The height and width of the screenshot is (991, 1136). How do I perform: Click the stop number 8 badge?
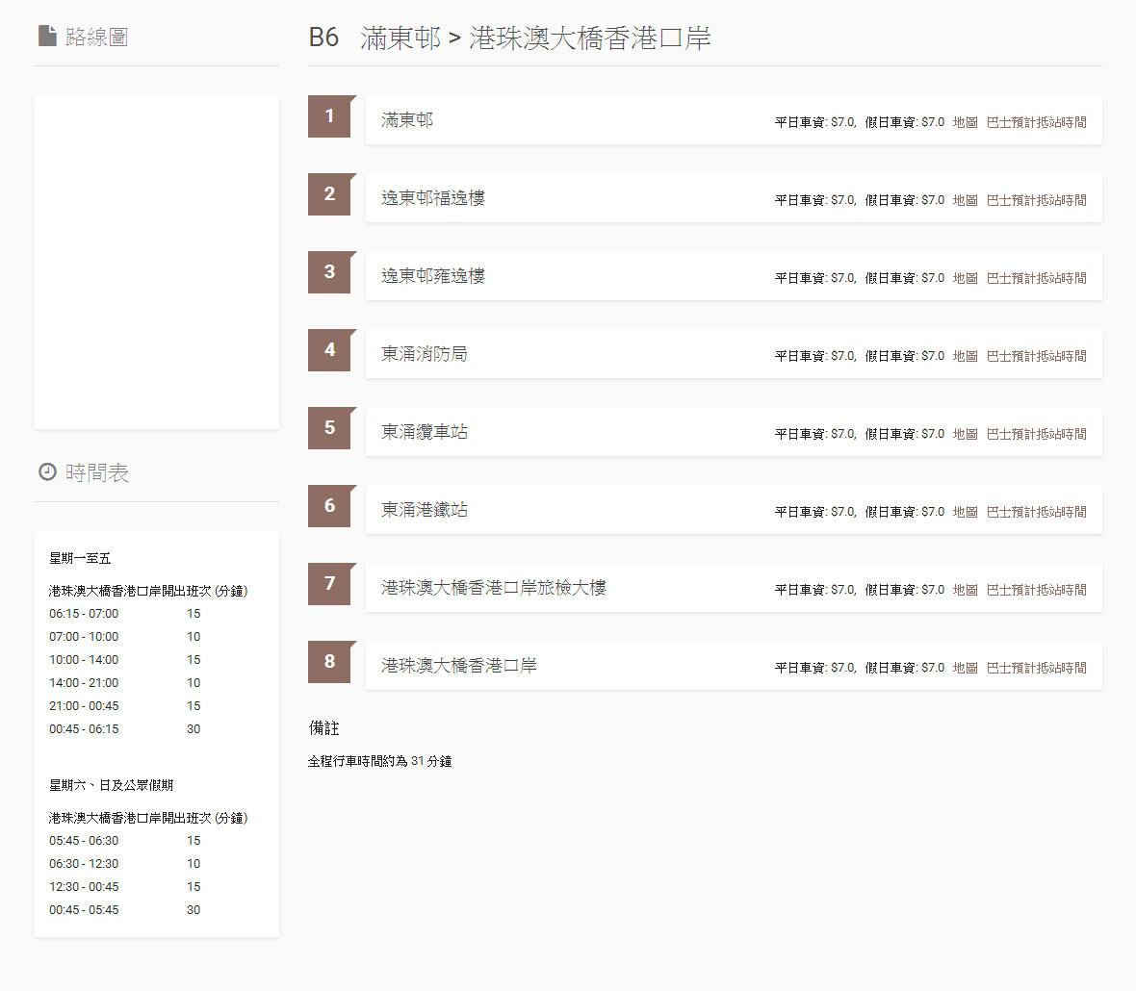329,662
